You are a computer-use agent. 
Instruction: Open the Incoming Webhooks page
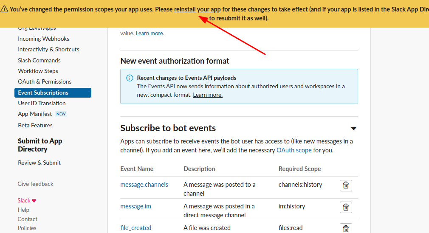(43, 39)
